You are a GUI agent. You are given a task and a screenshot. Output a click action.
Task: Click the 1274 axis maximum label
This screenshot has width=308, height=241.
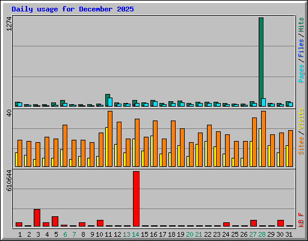pyautogui.click(x=9, y=23)
